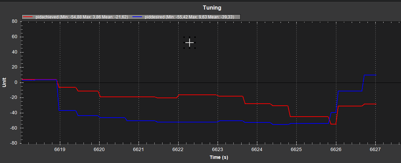Click the 6623 time axis tick label
The image size is (401, 163).
click(x=218, y=149)
